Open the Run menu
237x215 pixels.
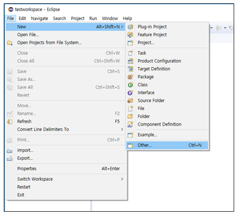click(93, 19)
